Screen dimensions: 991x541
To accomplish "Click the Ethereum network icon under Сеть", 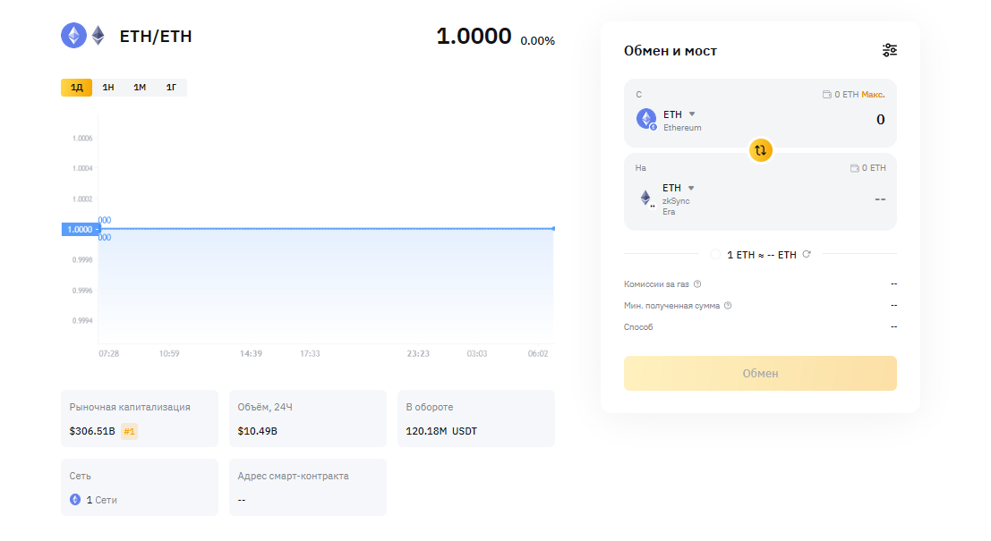I will click(x=75, y=499).
